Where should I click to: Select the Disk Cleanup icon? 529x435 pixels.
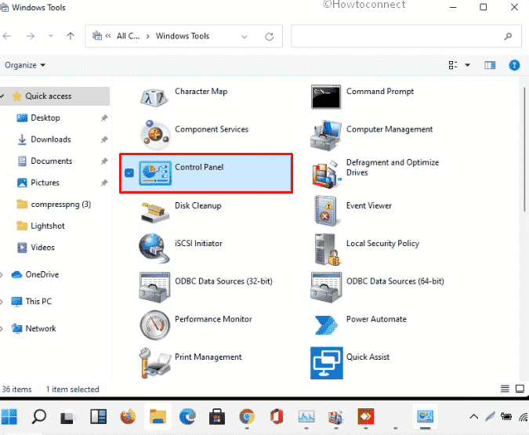pos(155,212)
